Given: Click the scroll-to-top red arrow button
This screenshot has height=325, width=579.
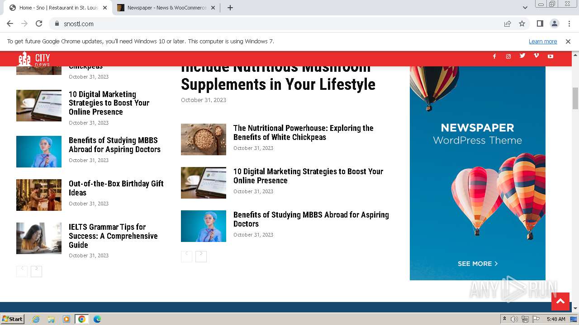Looking at the screenshot, I should tap(560, 302).
